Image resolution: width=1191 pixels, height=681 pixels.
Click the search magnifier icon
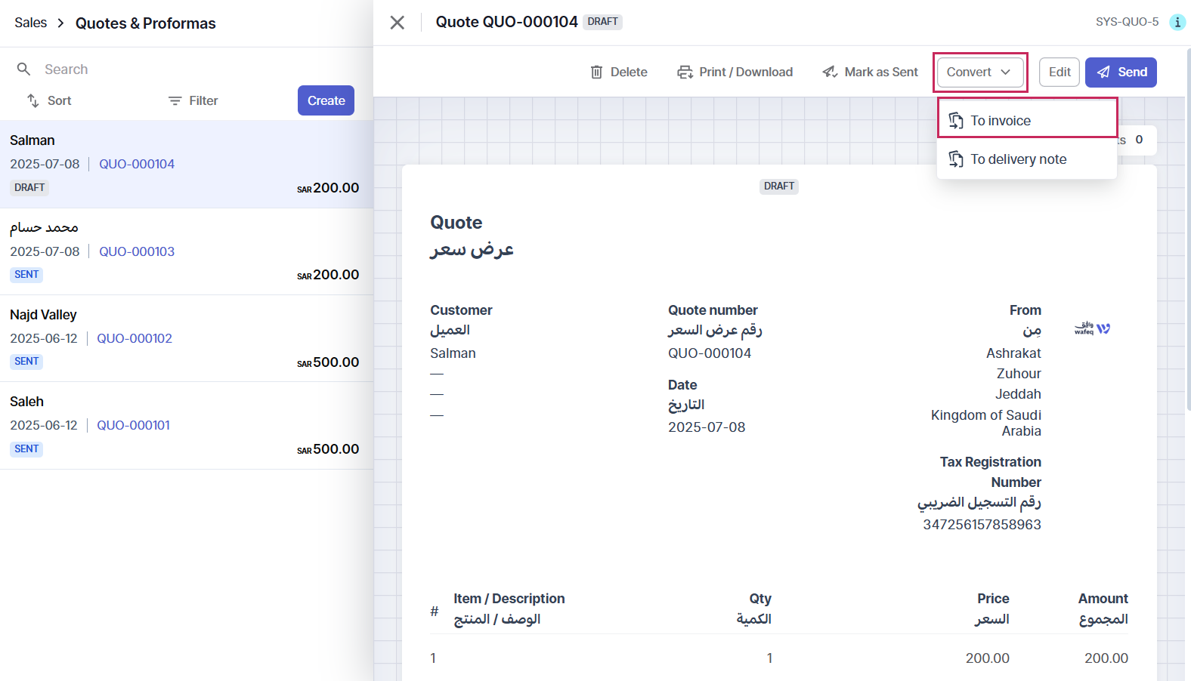point(24,69)
